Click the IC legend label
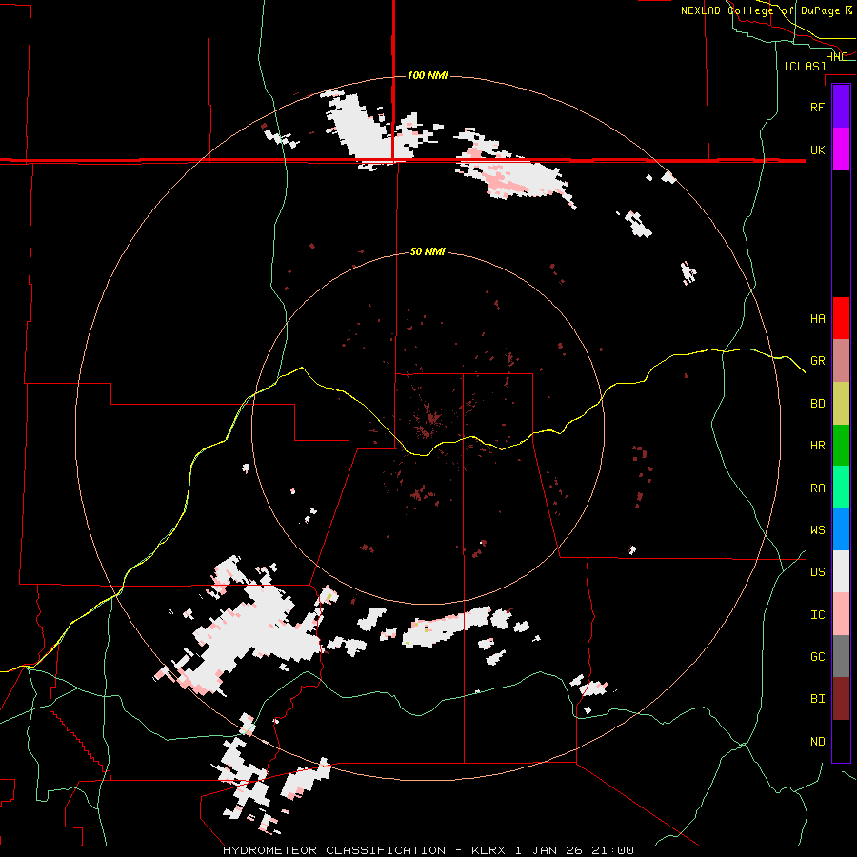This screenshot has width=857, height=857. 817,615
